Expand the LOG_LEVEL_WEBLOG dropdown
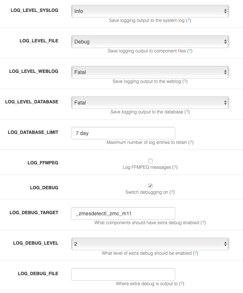Image resolution: width=243 pixels, height=293 pixels. [x=150, y=72]
